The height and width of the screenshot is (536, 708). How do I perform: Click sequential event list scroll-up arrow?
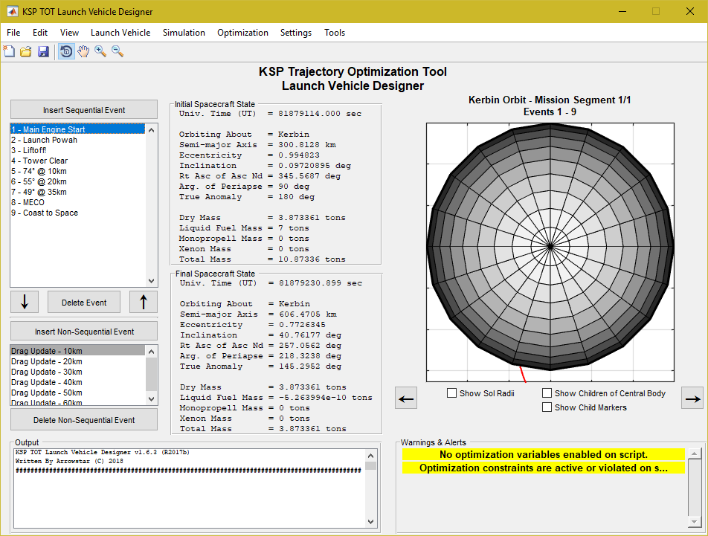point(151,130)
